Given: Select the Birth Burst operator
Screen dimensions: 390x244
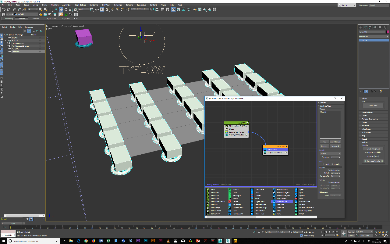Looking at the screenshot, I should pyautogui.click(x=213, y=192).
